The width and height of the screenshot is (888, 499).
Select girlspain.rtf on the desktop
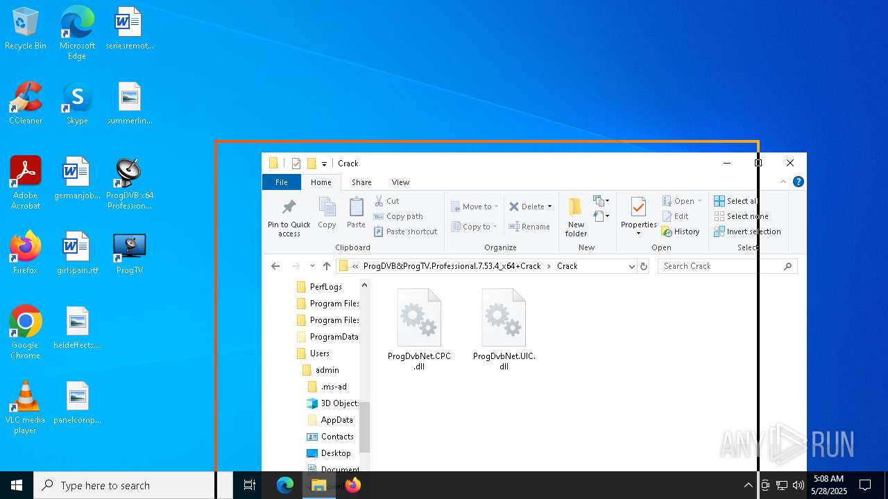[x=77, y=253]
